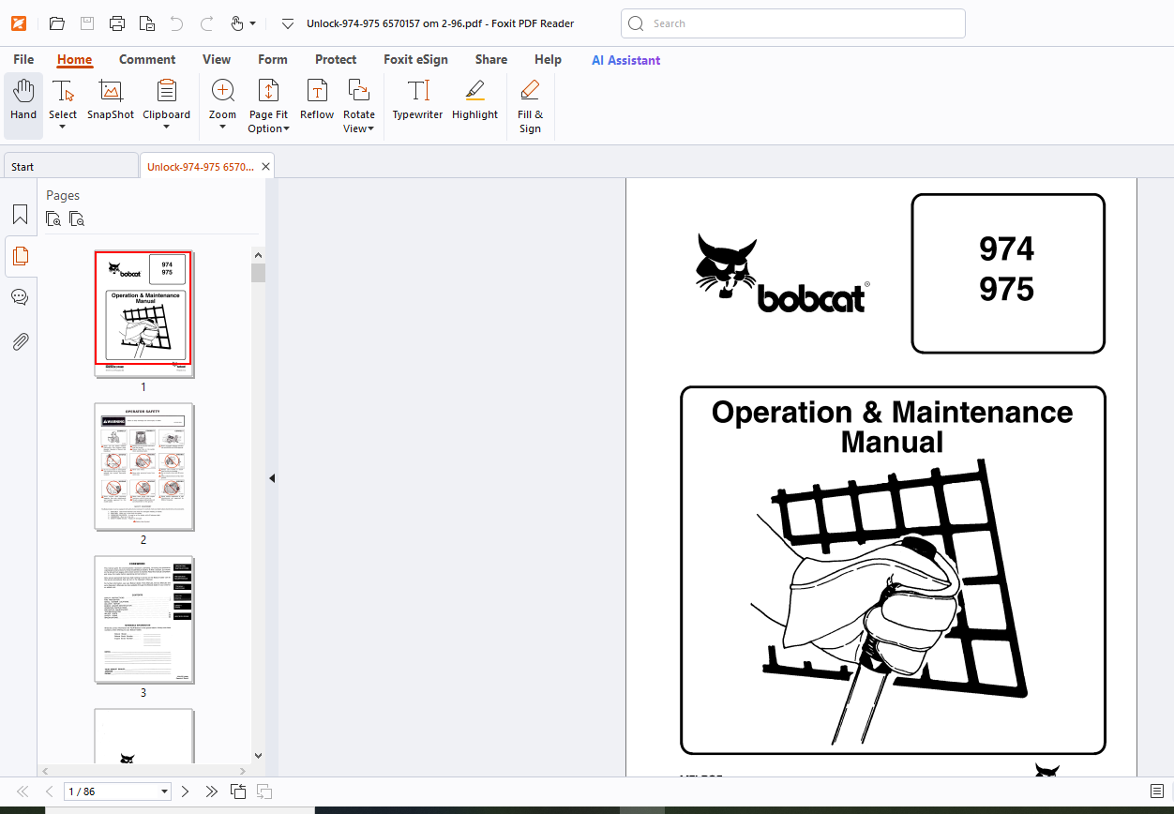The height and width of the screenshot is (814, 1174).
Task: Open the Bookmarks panel icon
Action: tap(20, 215)
